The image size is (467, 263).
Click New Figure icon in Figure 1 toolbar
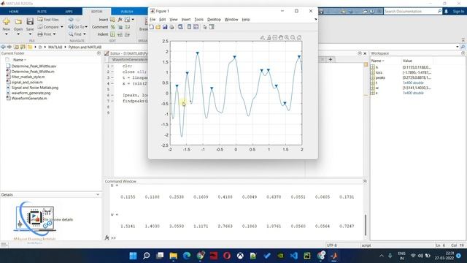[152, 27]
